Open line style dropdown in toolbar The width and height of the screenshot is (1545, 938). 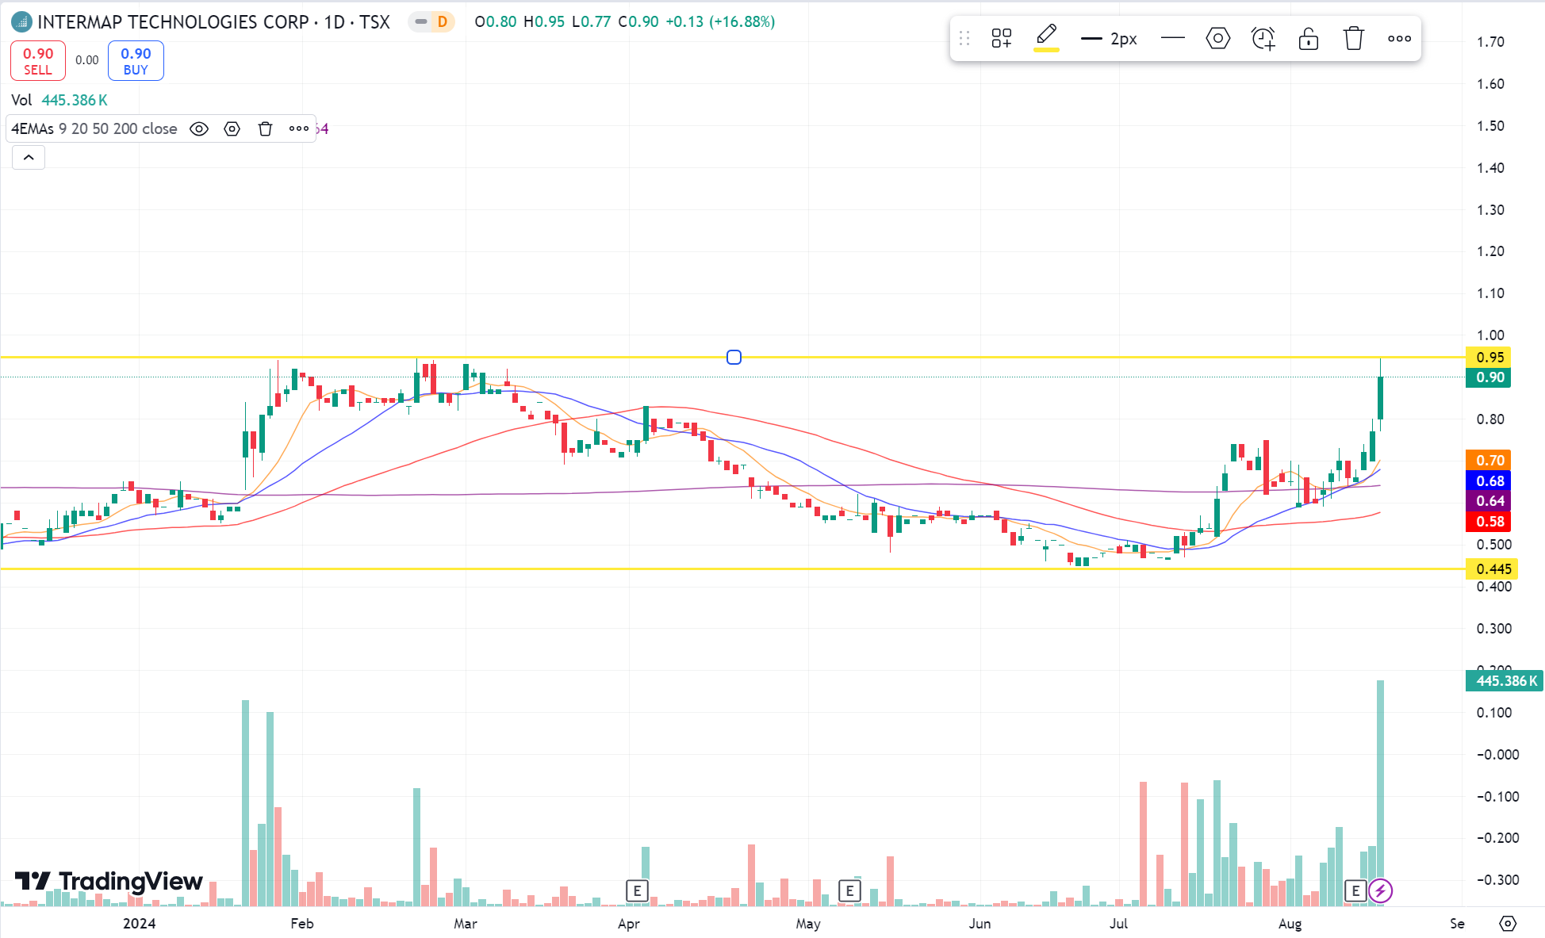(1172, 38)
